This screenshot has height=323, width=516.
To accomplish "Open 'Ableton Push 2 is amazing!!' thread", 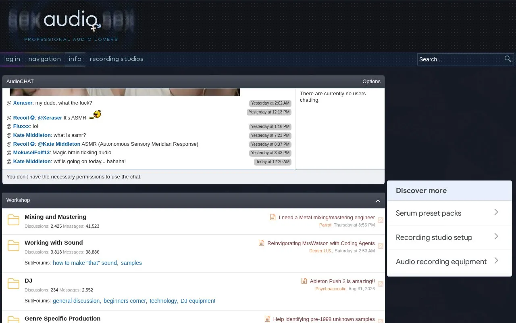I will [x=342, y=281].
